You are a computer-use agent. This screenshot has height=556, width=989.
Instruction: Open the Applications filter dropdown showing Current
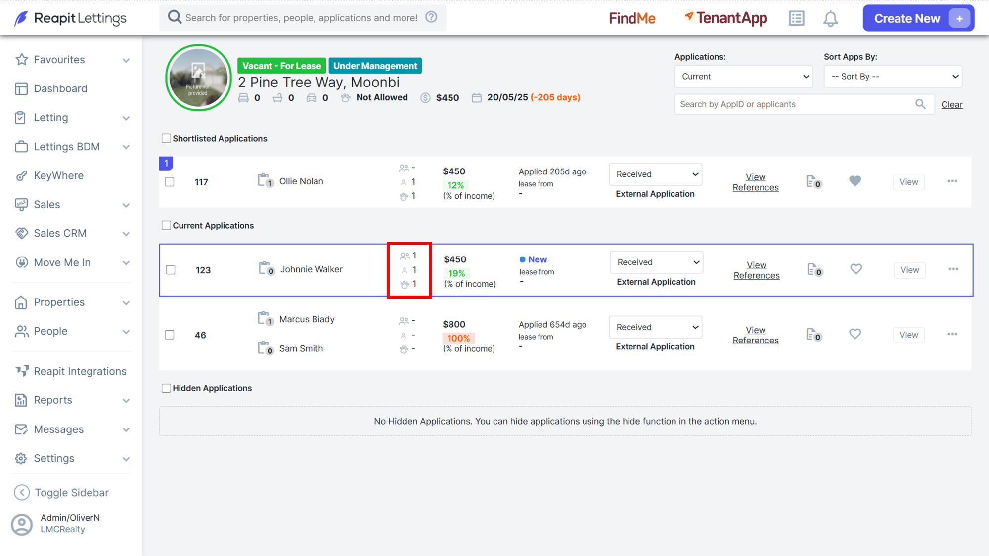(x=743, y=77)
